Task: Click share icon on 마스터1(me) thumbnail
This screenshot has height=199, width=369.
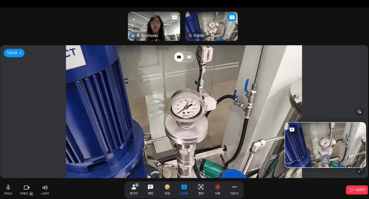Action: point(174,17)
